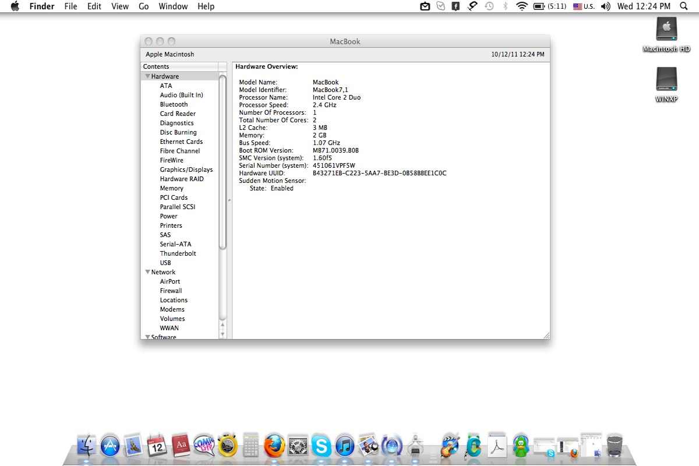Open iPhoto in the Dock
Viewport: 699px width, 466px height.
tap(368, 446)
